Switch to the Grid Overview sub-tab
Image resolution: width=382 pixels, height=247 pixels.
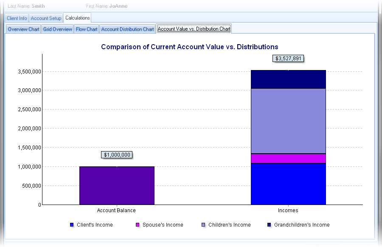tap(58, 29)
